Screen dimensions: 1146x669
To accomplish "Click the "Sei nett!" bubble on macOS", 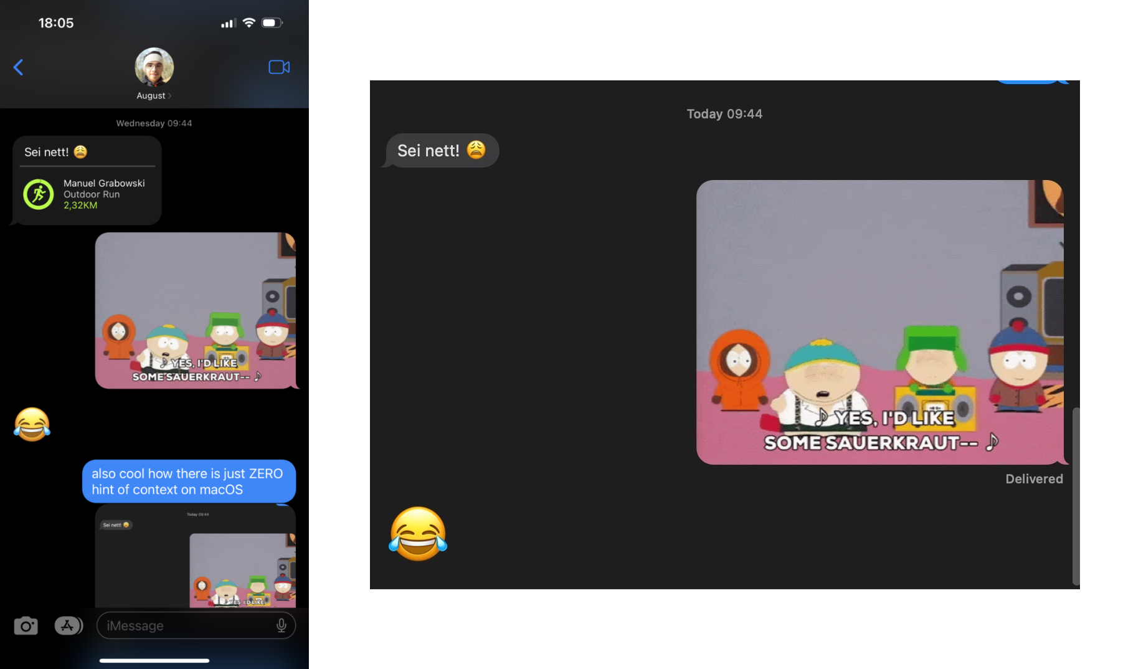I will pos(442,151).
